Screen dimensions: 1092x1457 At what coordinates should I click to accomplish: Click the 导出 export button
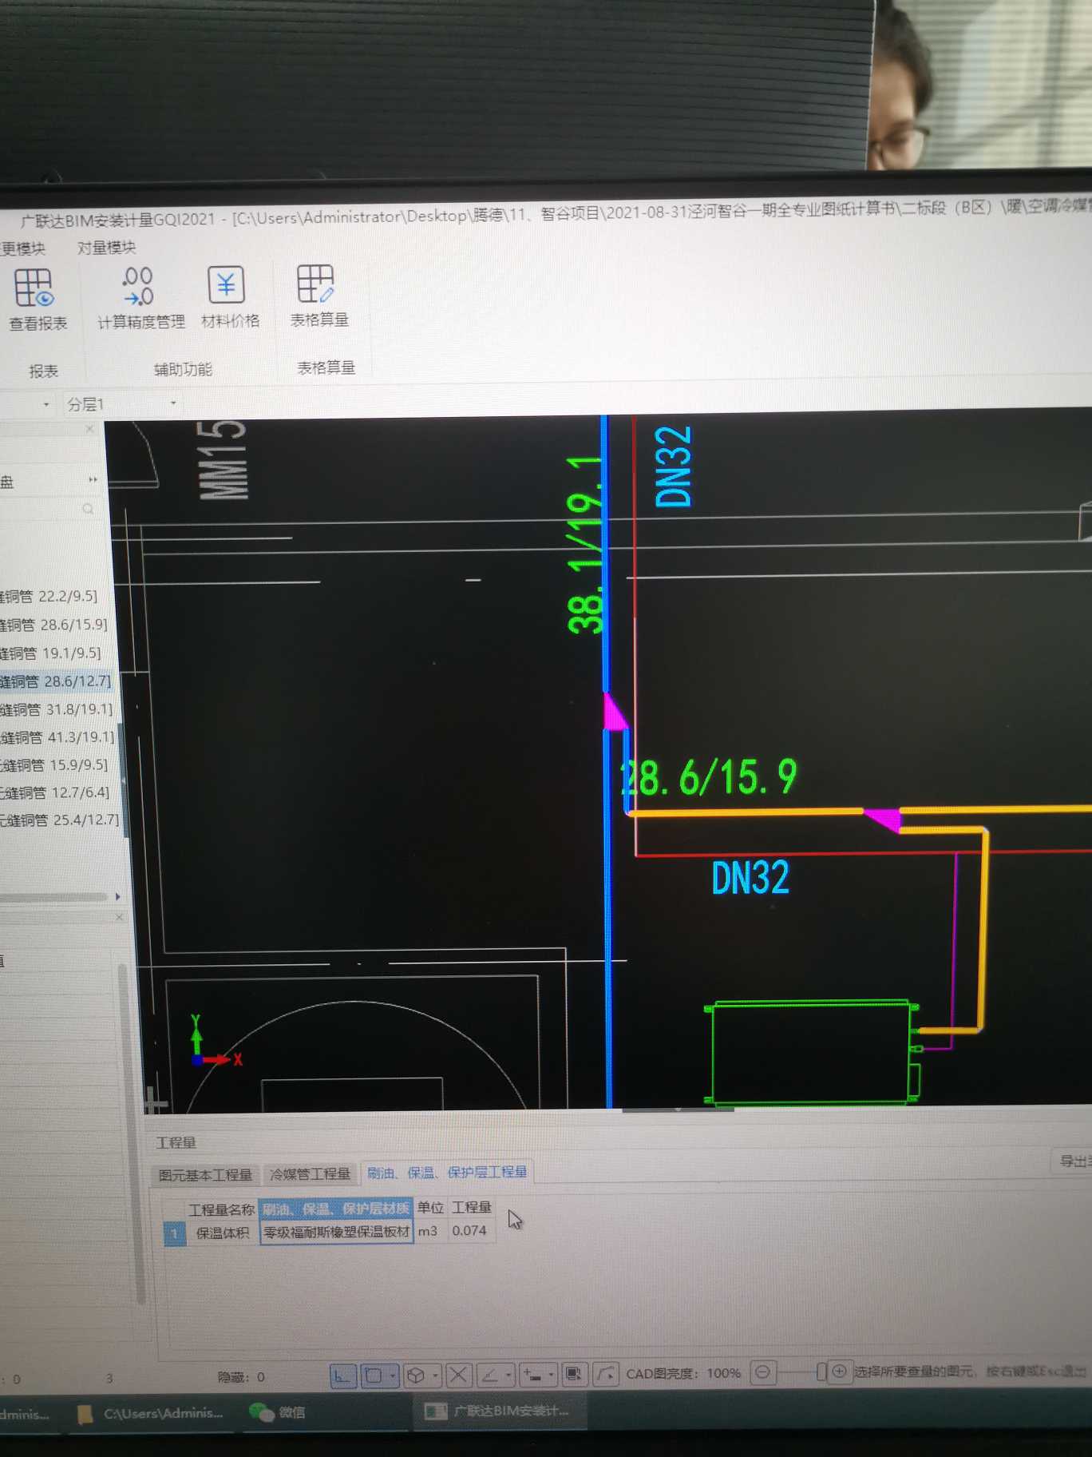[x=1072, y=1161]
